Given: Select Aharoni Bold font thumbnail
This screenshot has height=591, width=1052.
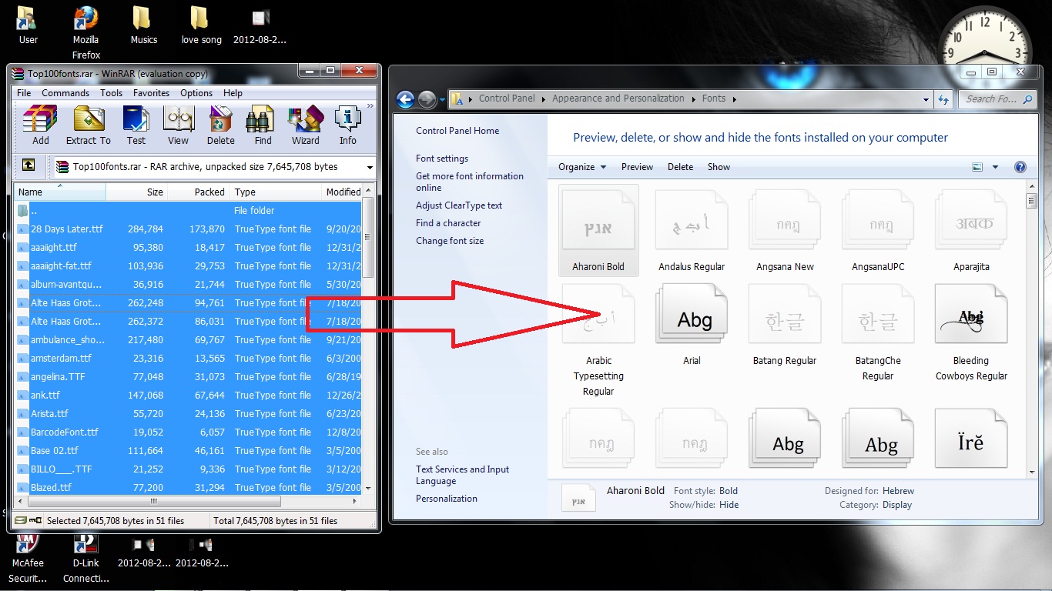Looking at the screenshot, I should tap(598, 229).
